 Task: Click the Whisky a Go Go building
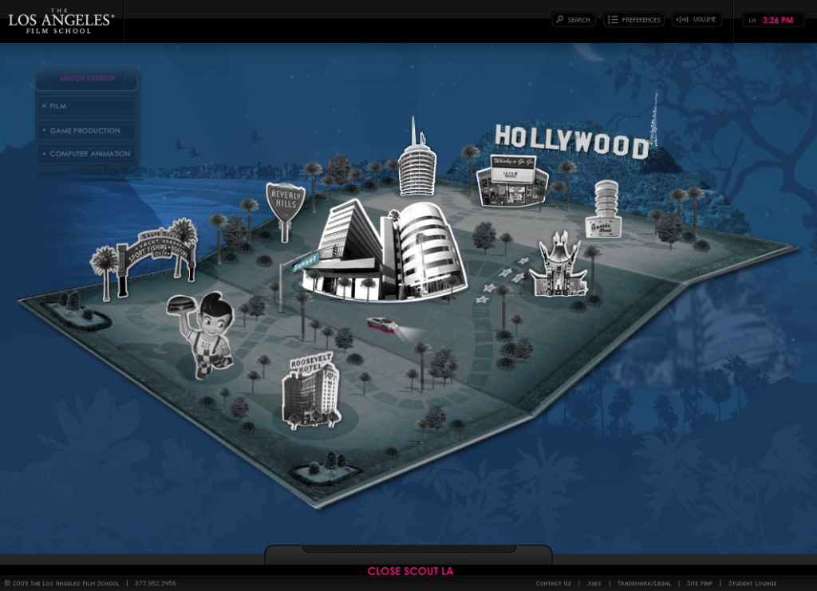pos(512,180)
